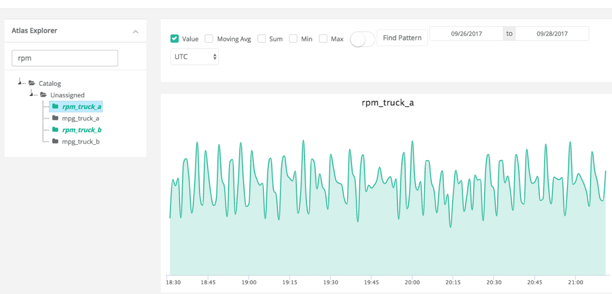The height and width of the screenshot is (294, 612).
Task: Collapse the Atlas Explorer panel
Action: [136, 31]
